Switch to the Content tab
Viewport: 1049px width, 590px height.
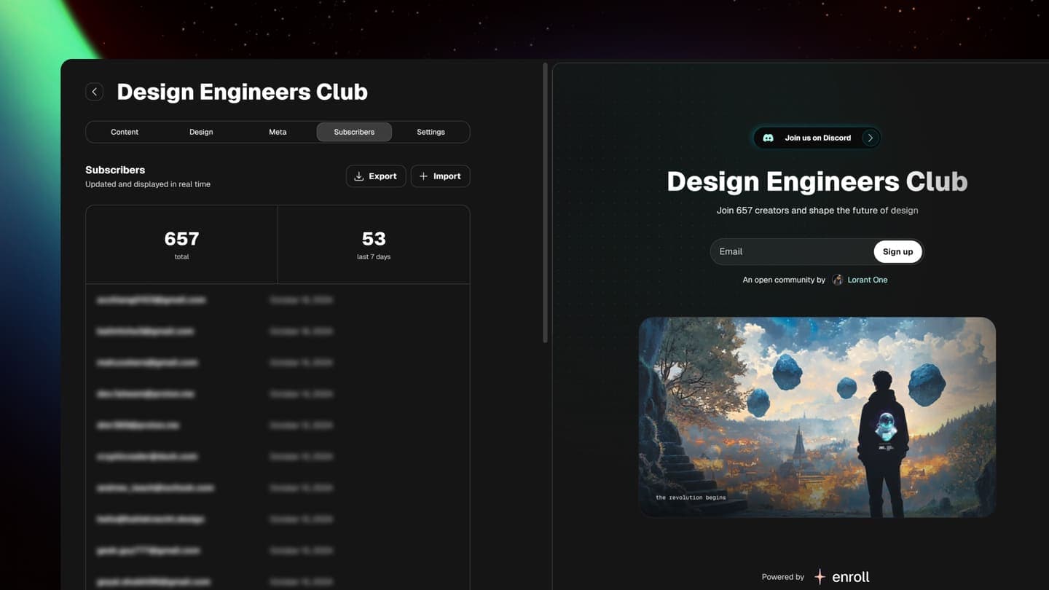(125, 132)
